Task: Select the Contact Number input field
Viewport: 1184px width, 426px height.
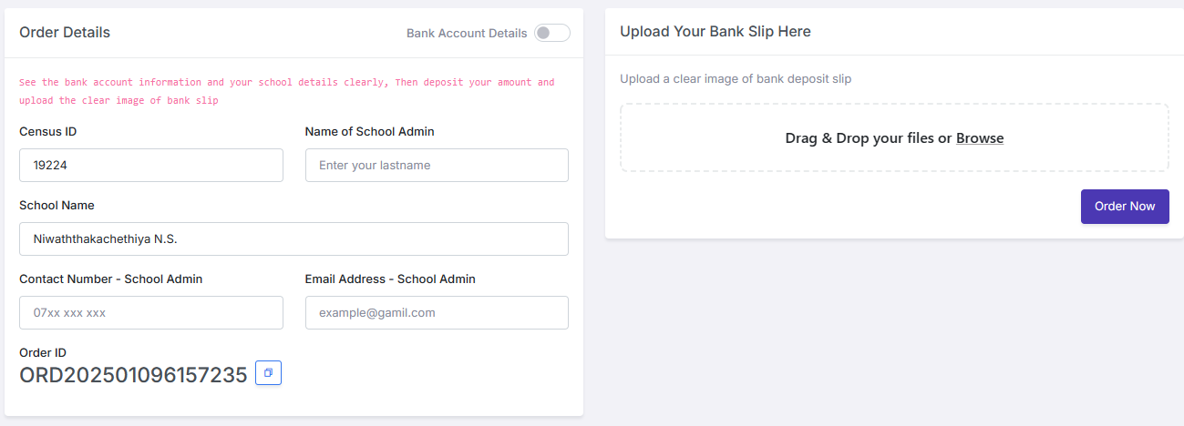Action: click(x=150, y=313)
